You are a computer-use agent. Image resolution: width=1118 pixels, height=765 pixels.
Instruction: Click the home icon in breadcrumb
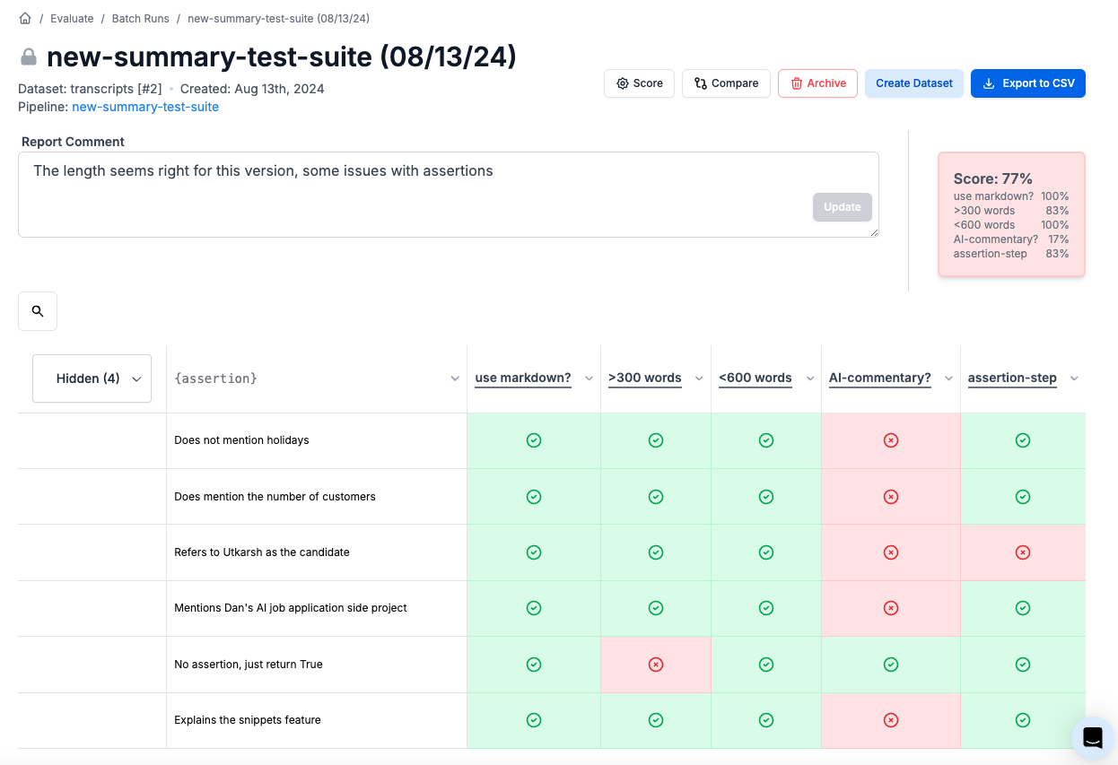(x=25, y=18)
